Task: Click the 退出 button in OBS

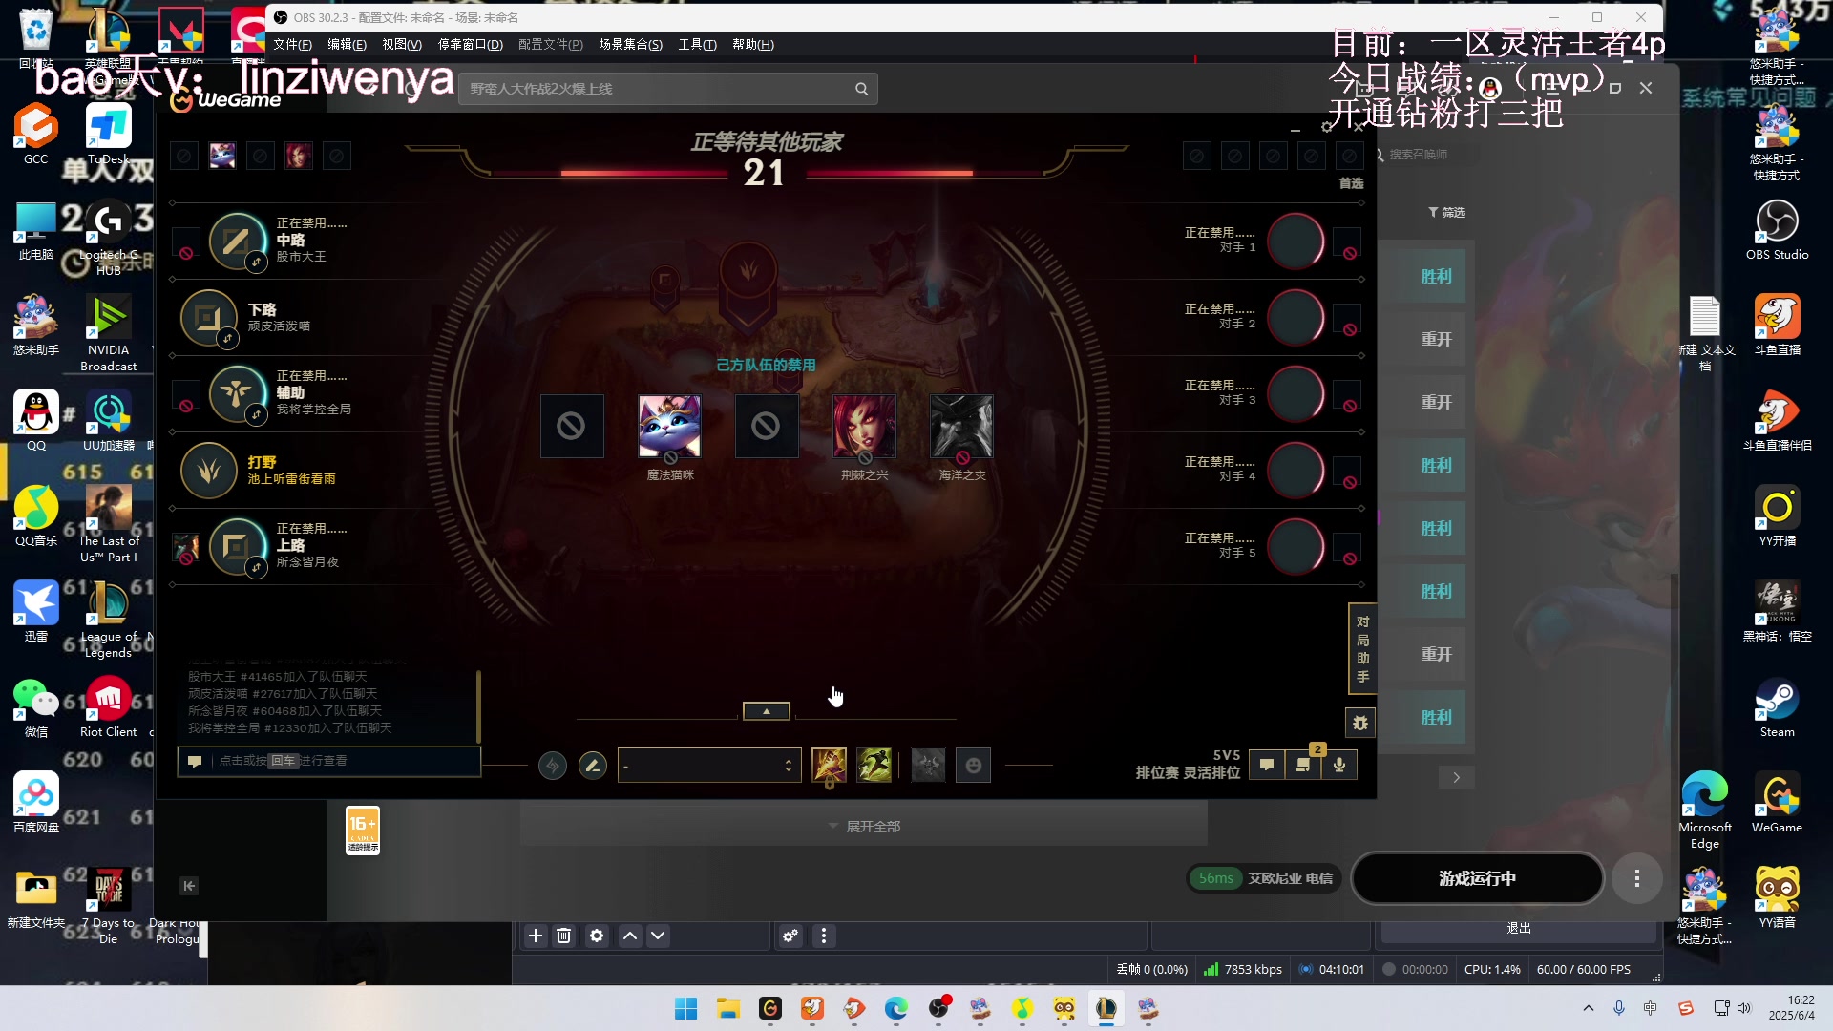Action: tap(1518, 928)
